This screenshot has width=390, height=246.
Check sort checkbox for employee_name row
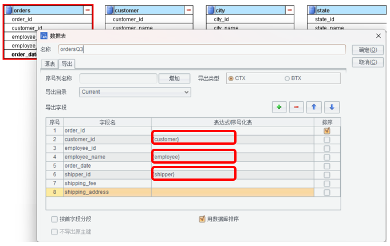pyautogui.click(x=327, y=157)
